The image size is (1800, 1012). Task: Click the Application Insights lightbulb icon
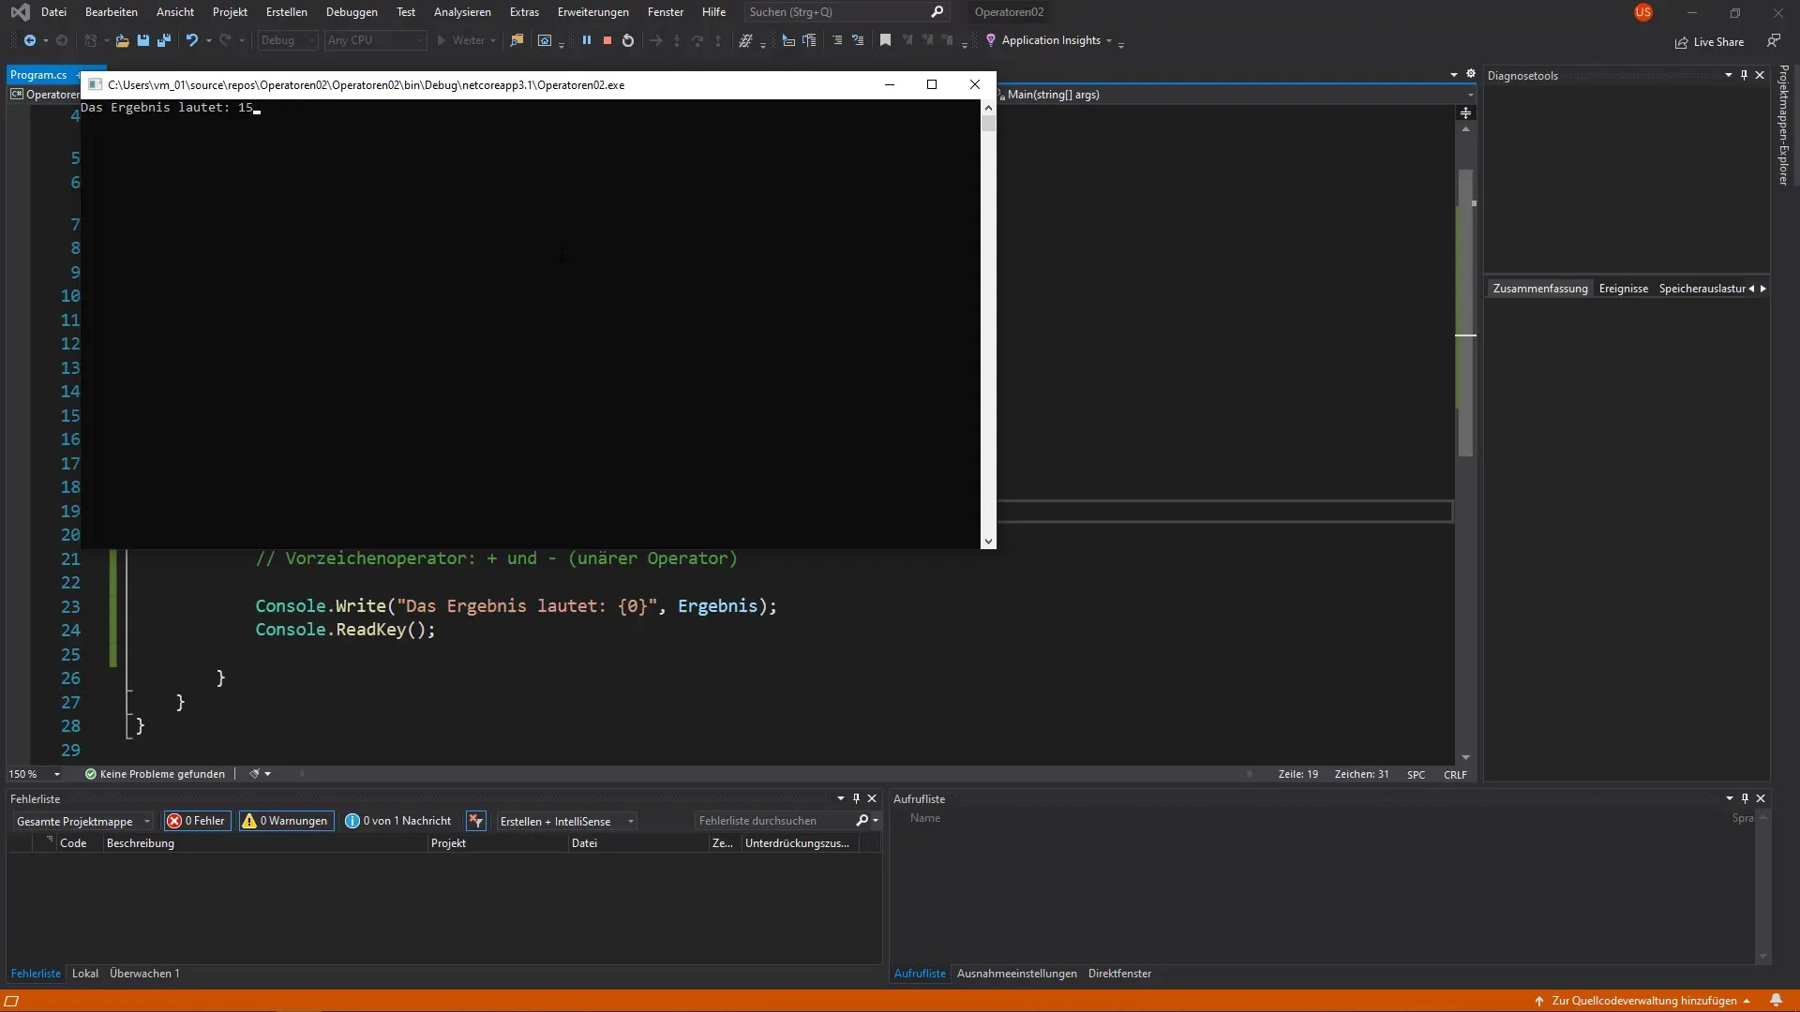991,40
